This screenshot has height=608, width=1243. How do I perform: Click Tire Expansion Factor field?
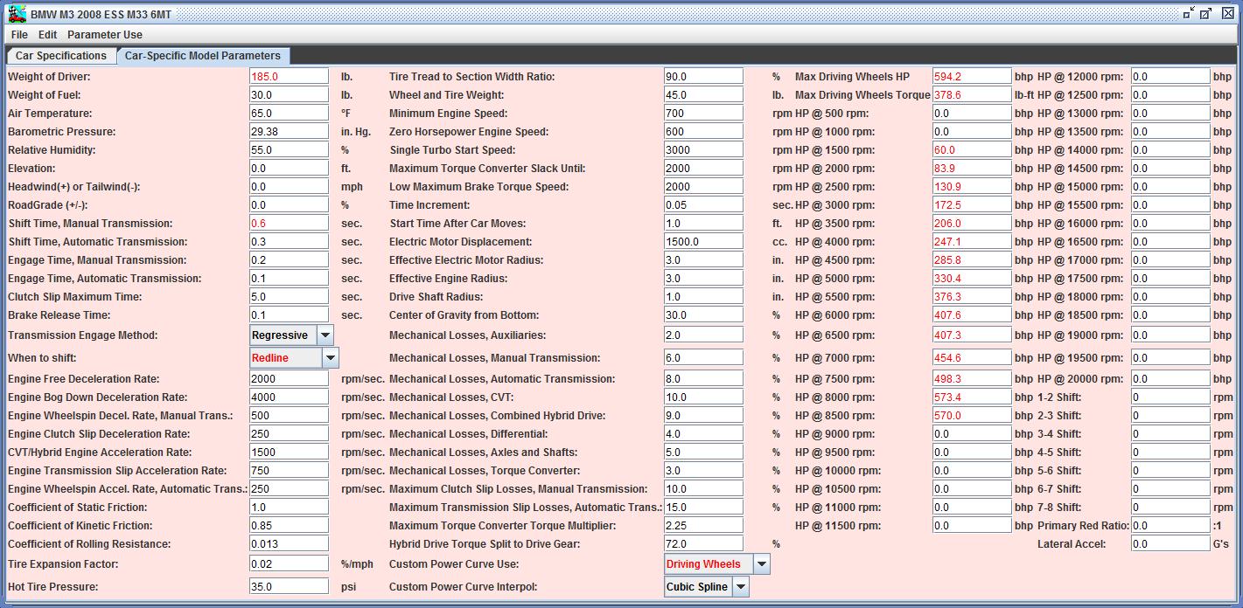pos(289,564)
